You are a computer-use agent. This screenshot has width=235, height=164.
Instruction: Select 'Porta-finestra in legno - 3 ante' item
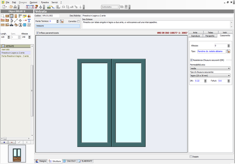pyautogui.click(x=15, y=56)
